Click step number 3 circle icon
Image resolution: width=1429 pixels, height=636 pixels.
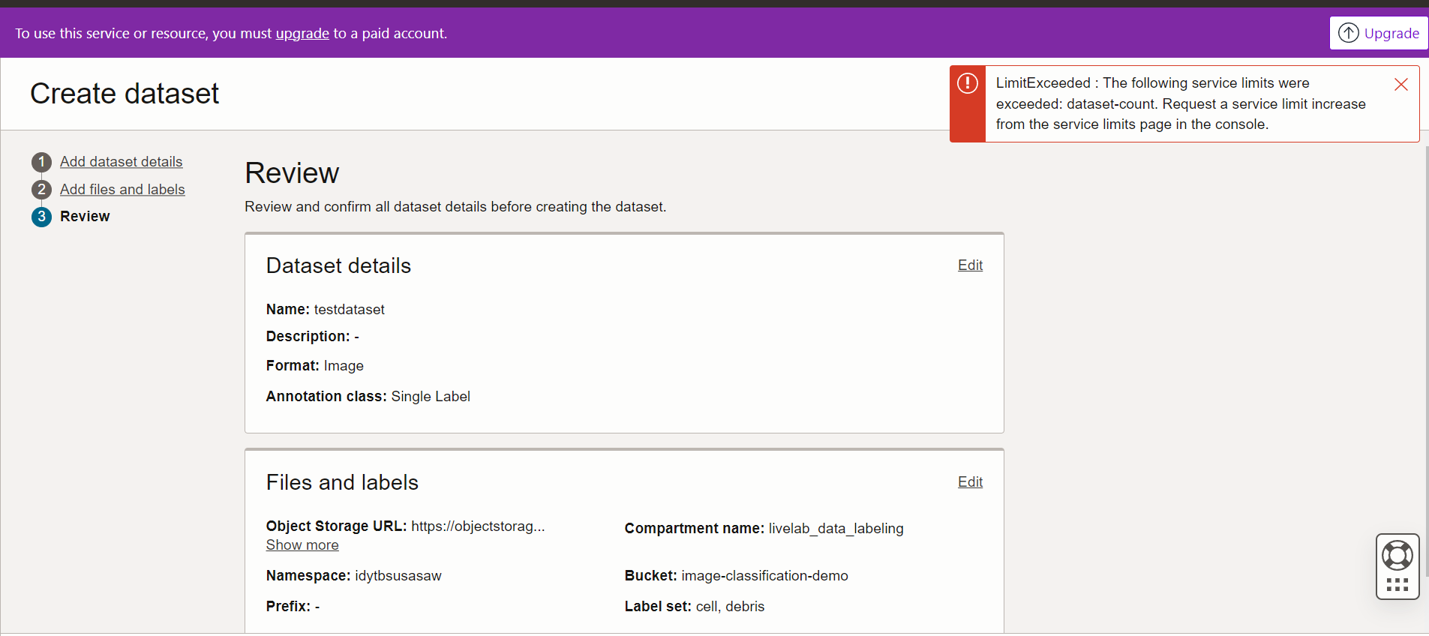41,217
